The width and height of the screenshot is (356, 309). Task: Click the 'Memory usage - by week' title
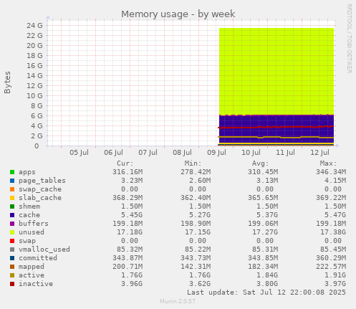[x=178, y=14]
